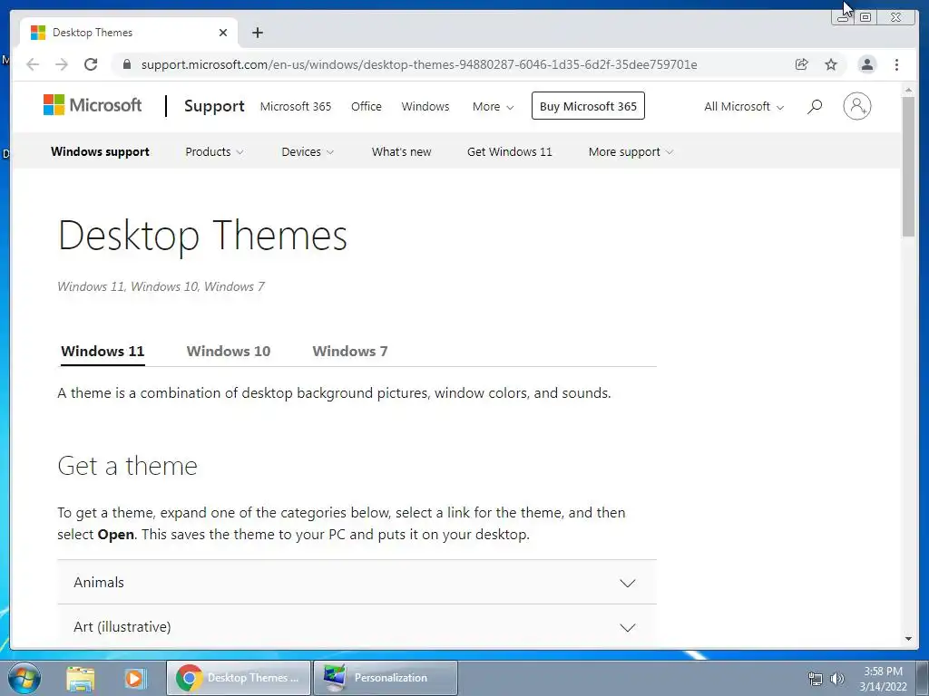Click the browser back arrow
This screenshot has width=929, height=696.
click(x=33, y=64)
